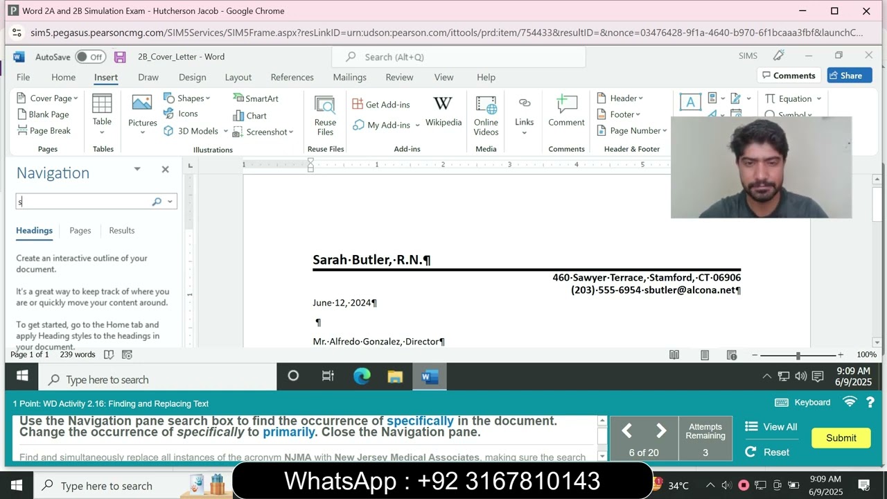
Task: Open the Screenshot dropdown
Action: point(263,132)
